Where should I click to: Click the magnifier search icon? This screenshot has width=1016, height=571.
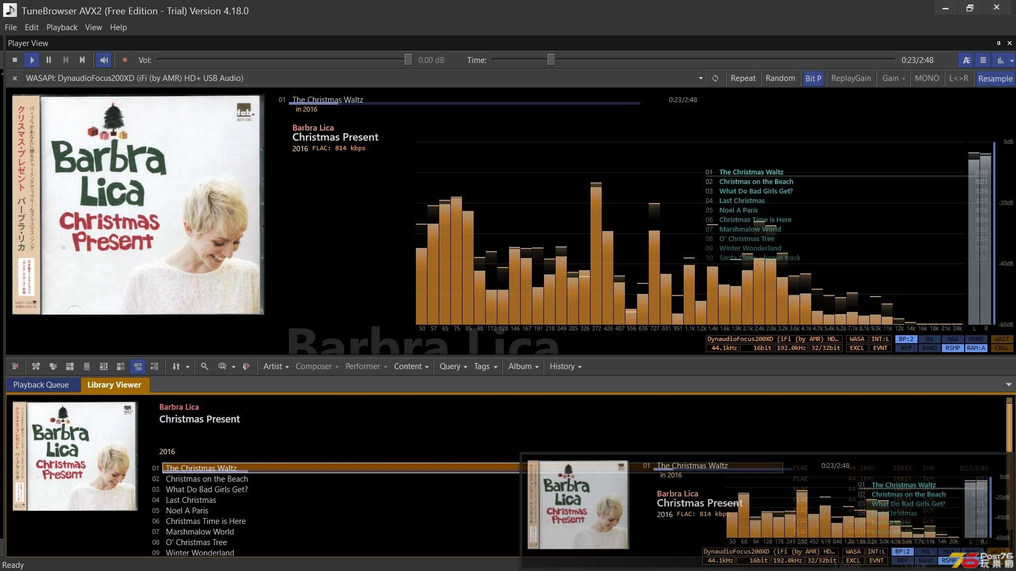205,366
